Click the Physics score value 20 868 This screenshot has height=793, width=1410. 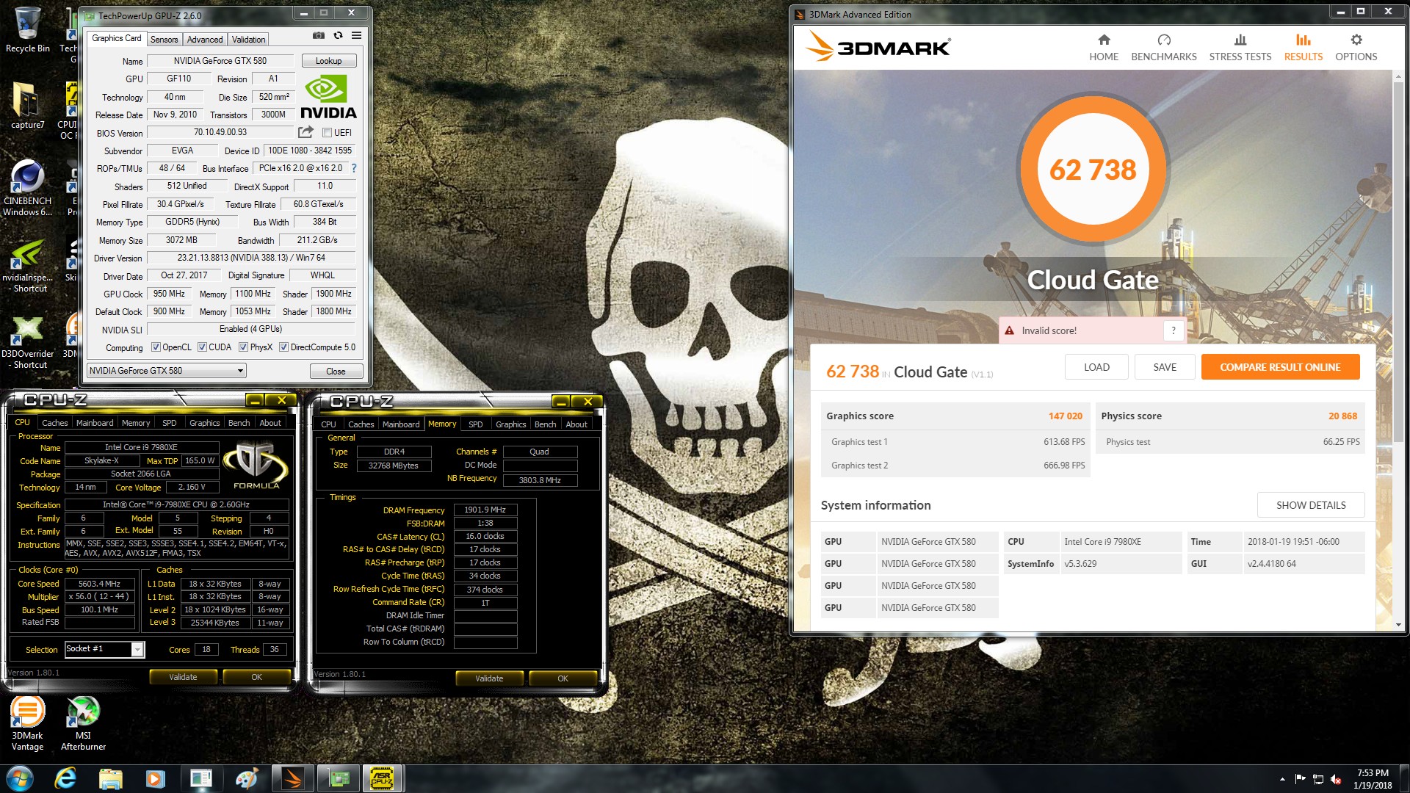1342,416
